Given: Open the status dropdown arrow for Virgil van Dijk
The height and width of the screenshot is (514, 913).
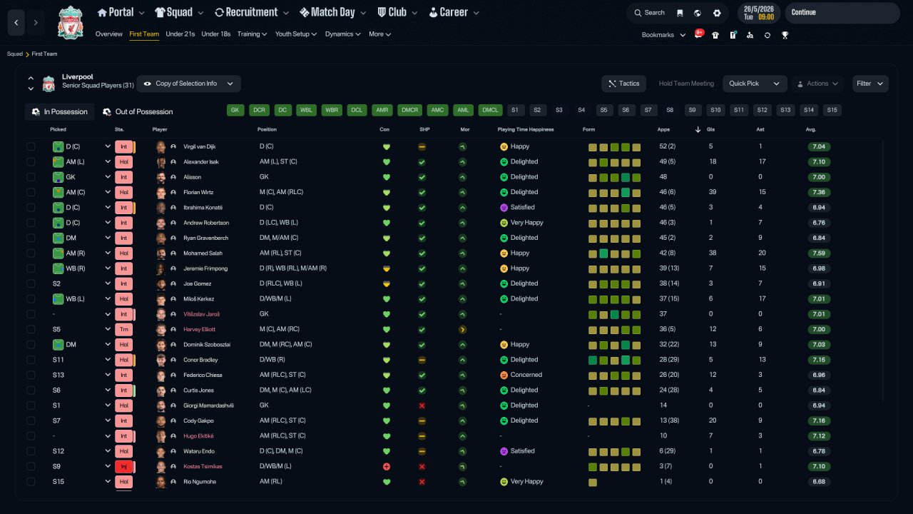Looking at the screenshot, I should [108, 146].
